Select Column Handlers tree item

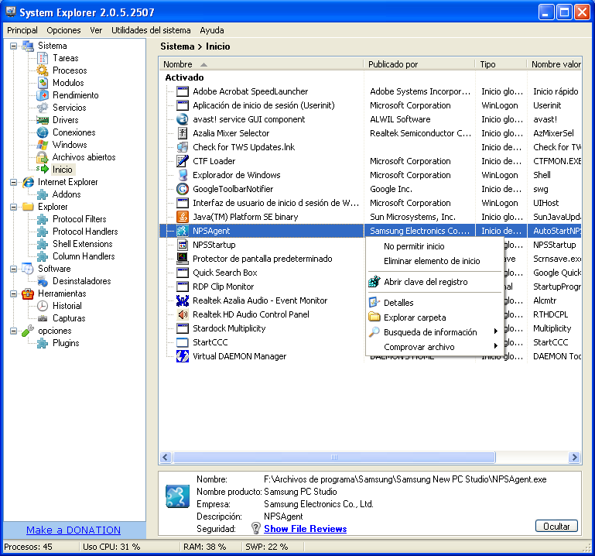click(x=84, y=256)
